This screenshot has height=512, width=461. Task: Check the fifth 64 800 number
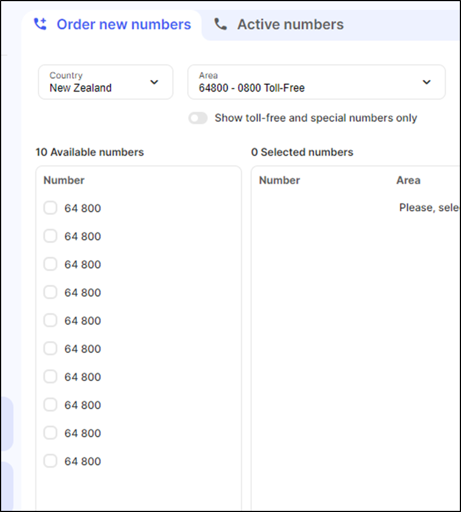[x=50, y=320]
